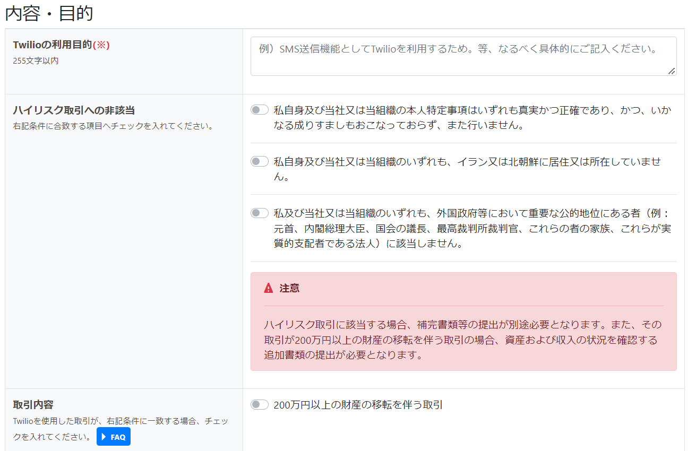688x451 pixels.
Task: Toggle the 真実かつ正確 identity declaration switch
Action: [x=260, y=110]
